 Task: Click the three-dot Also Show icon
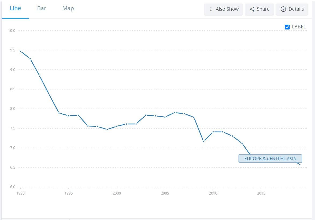tap(211, 9)
